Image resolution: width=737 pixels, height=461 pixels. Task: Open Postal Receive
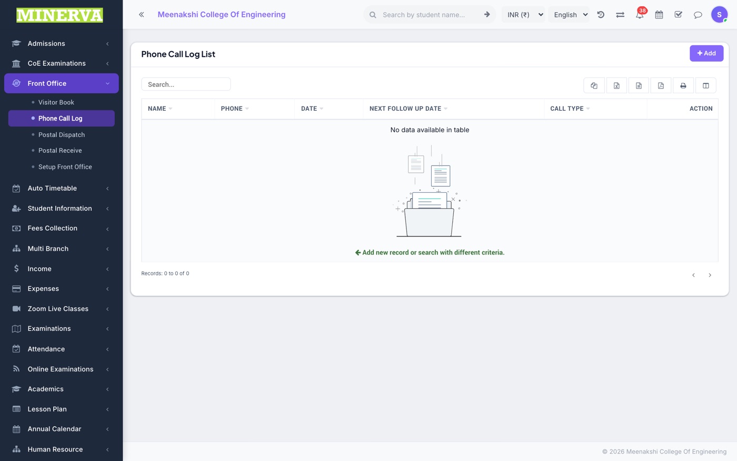tap(60, 151)
